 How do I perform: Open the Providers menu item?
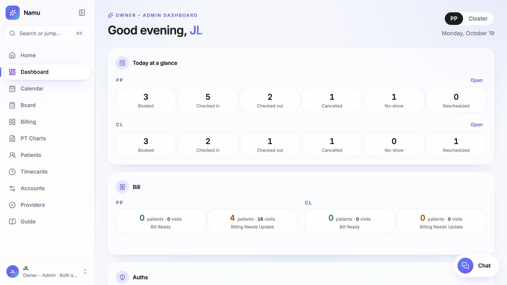pyautogui.click(x=47, y=205)
